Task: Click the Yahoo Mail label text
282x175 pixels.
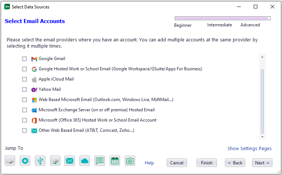Action: click(x=50, y=89)
